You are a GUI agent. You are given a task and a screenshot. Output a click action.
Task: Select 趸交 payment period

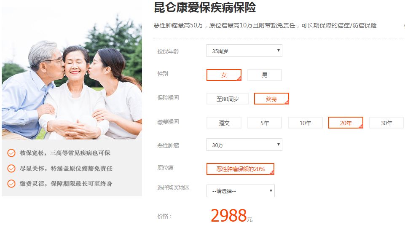coord(224,123)
